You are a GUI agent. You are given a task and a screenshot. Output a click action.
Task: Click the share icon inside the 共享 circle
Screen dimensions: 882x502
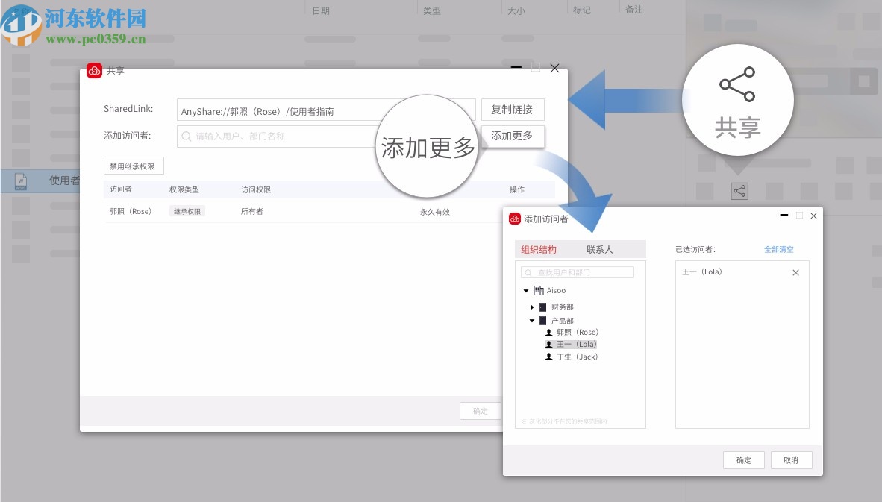737,84
